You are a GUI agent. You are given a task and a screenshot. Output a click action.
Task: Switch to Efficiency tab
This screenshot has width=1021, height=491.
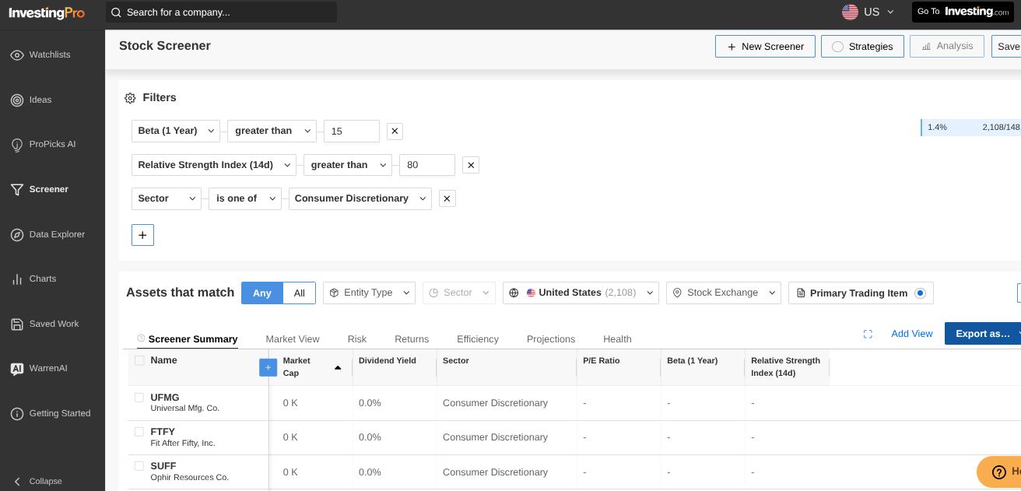click(478, 339)
